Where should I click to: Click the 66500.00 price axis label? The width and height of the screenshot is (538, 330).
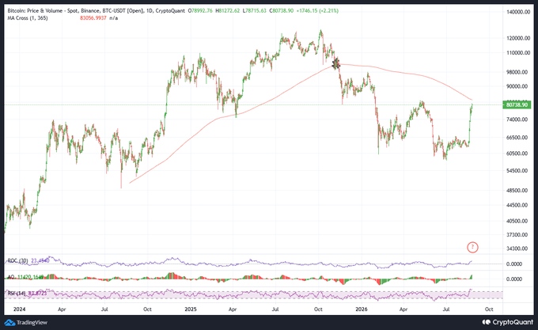518,138
